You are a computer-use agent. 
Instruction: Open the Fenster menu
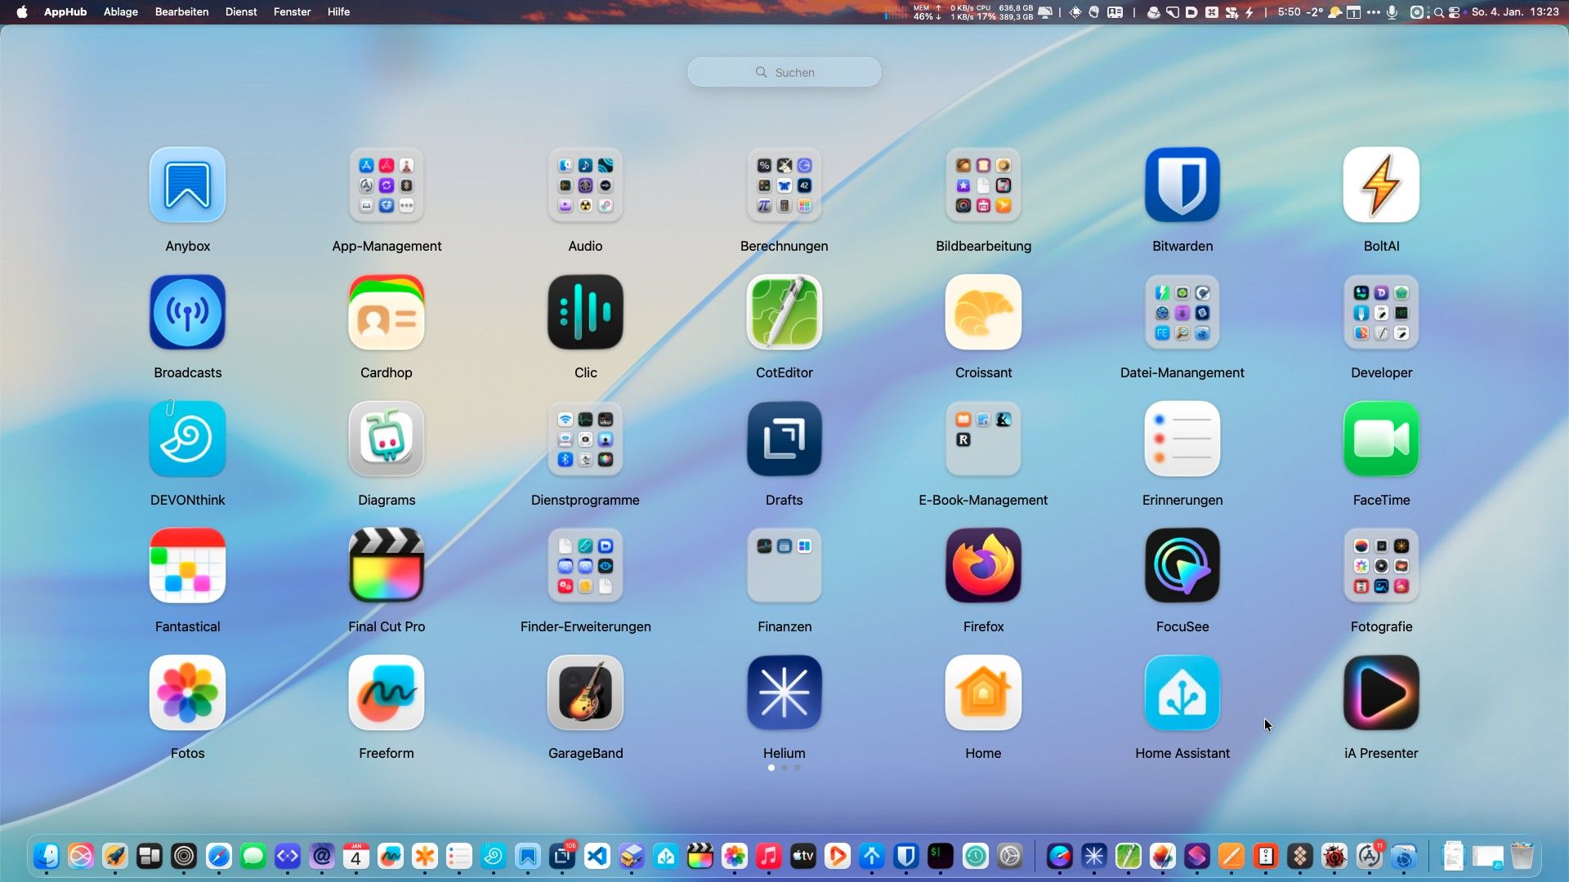click(x=292, y=11)
